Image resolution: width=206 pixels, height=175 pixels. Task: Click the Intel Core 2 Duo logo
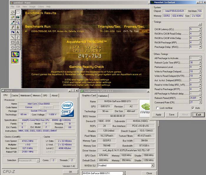tap(67, 109)
